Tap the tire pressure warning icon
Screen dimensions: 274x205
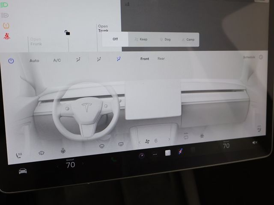tap(6, 26)
